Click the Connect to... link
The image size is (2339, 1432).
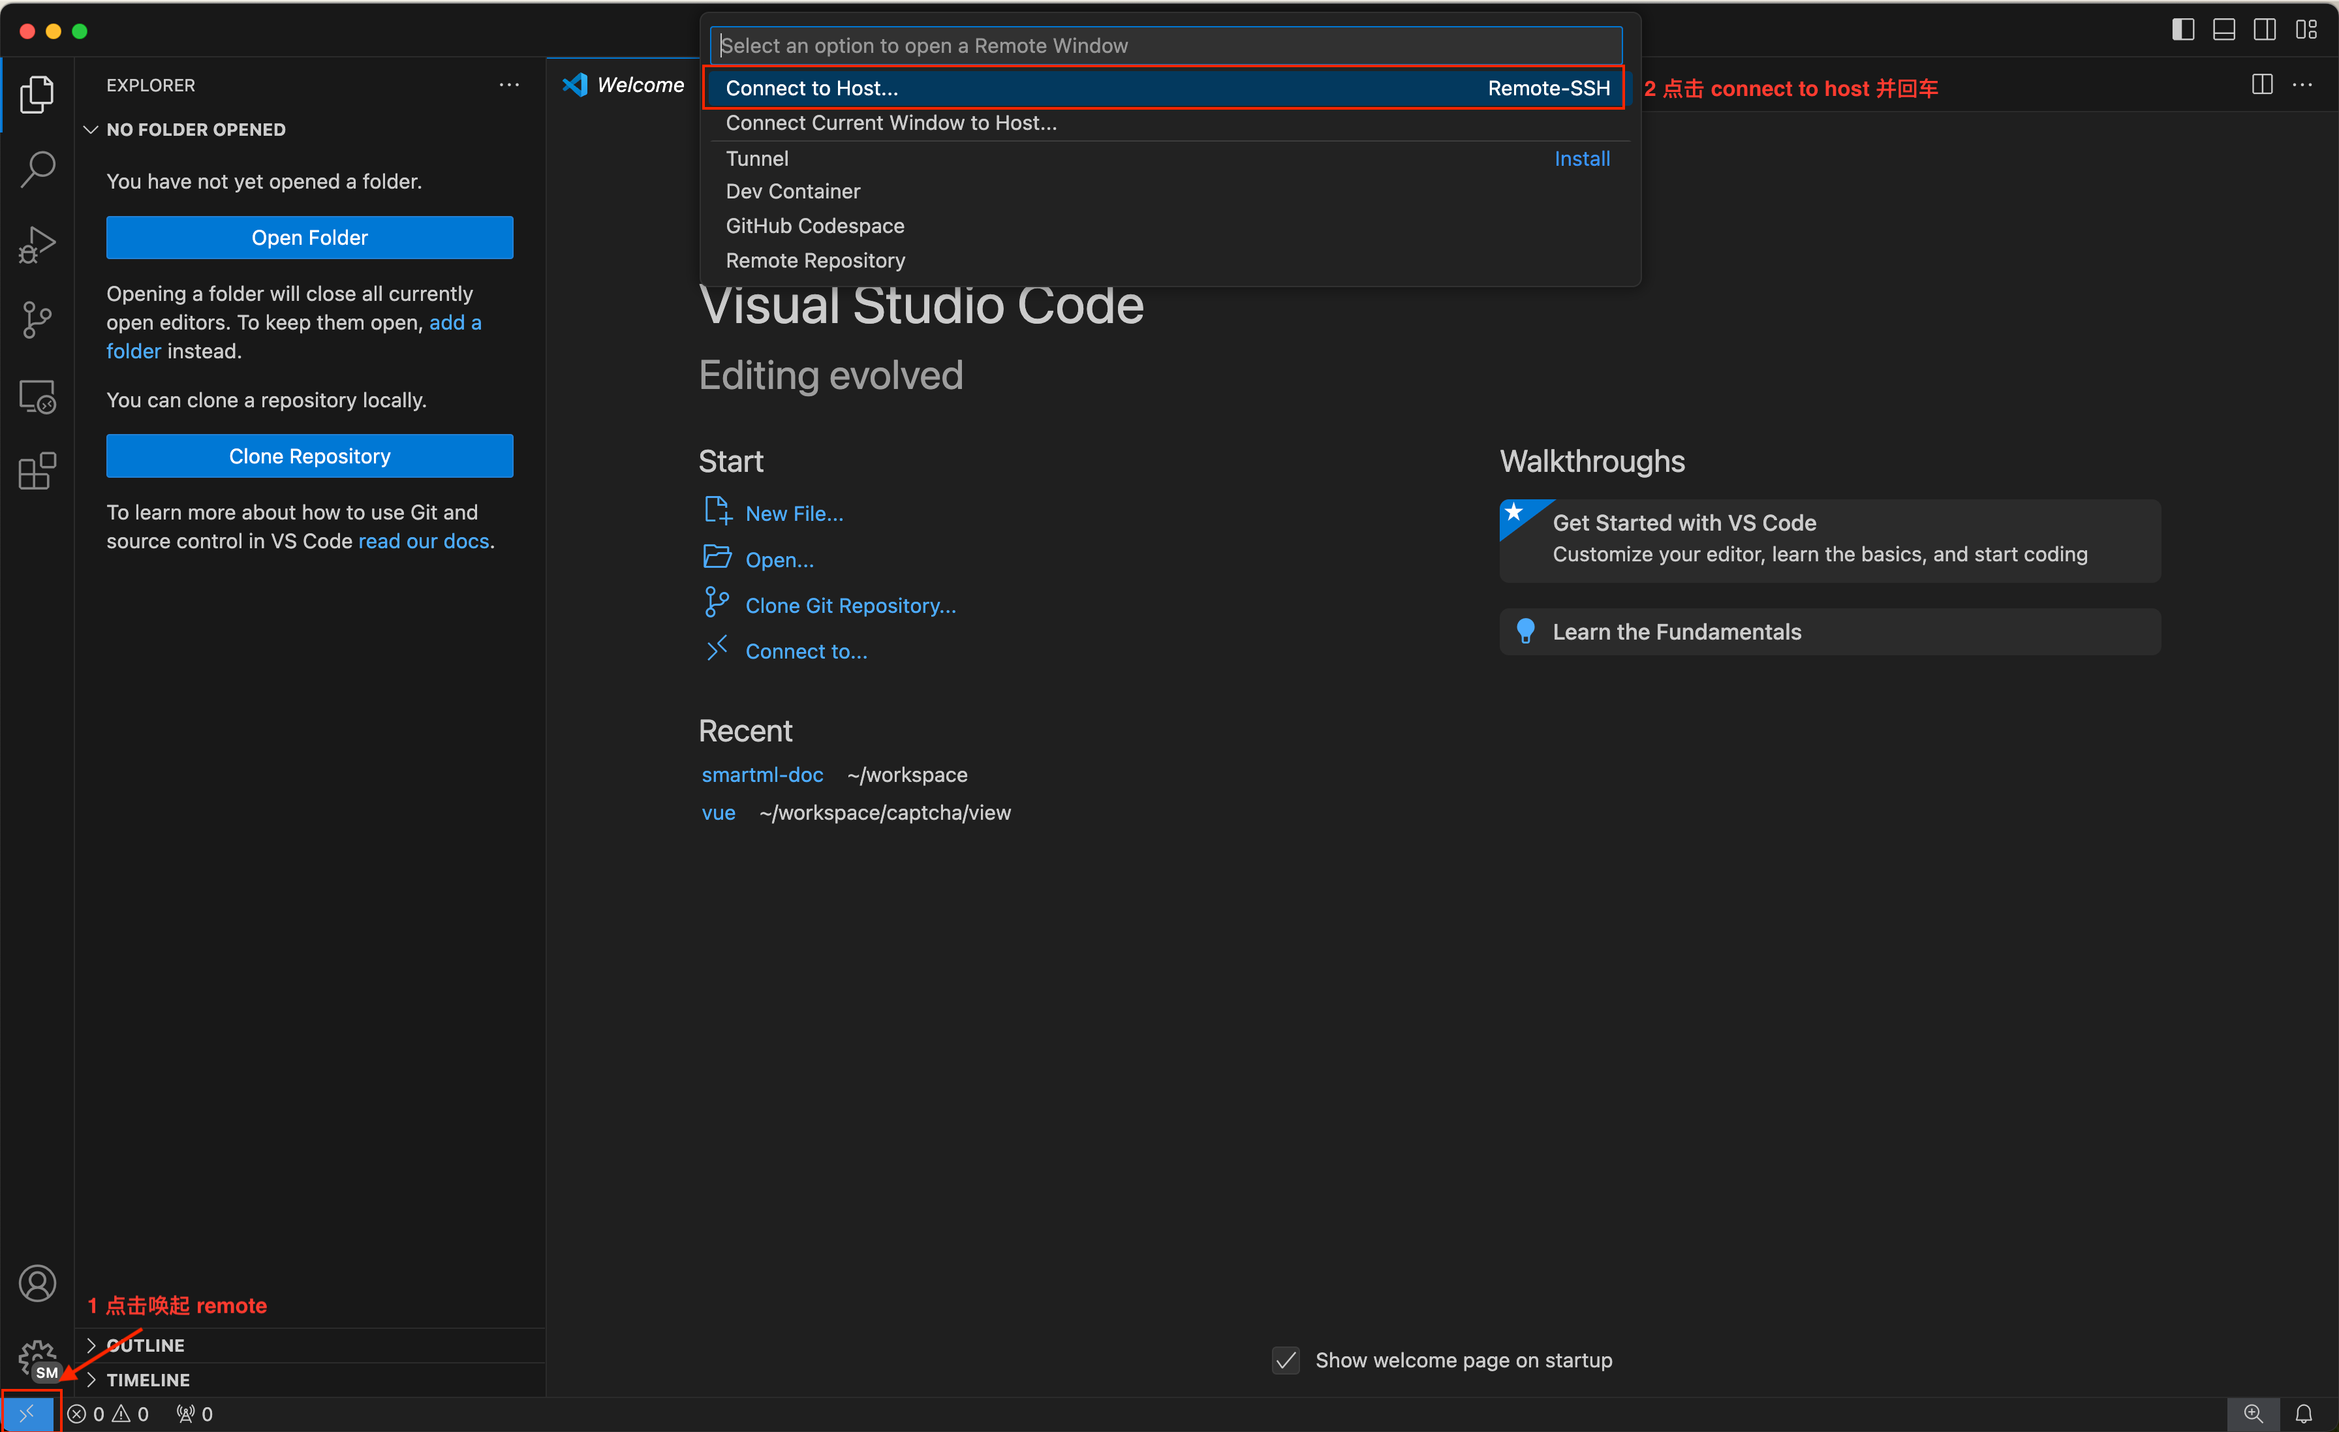(806, 651)
